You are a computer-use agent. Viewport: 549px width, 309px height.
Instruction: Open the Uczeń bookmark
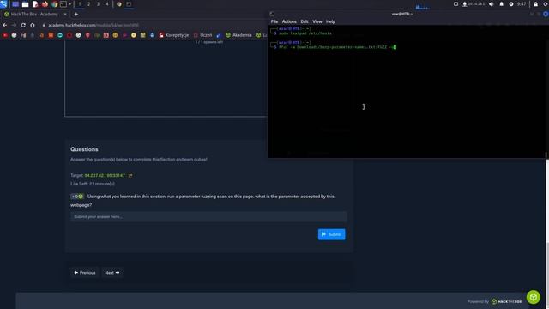(202, 35)
